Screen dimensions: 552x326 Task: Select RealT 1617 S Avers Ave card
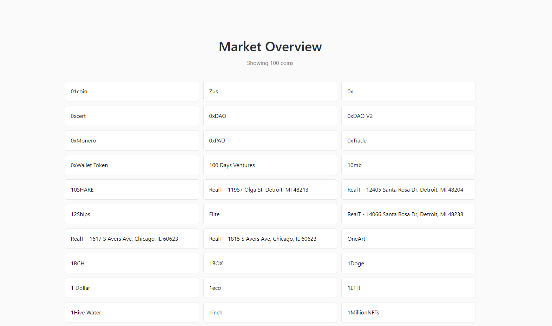tap(132, 239)
